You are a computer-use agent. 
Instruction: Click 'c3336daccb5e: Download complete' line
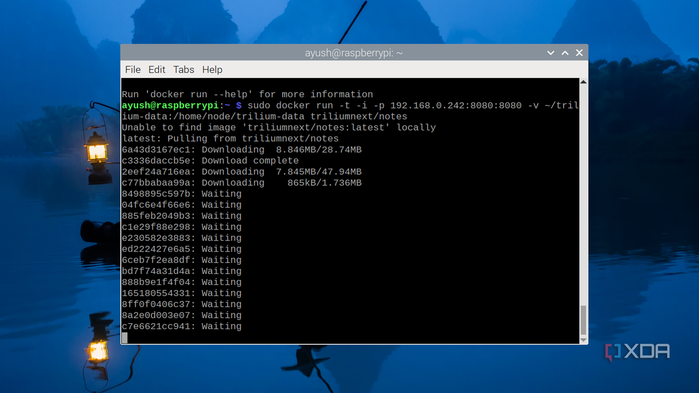tap(210, 161)
